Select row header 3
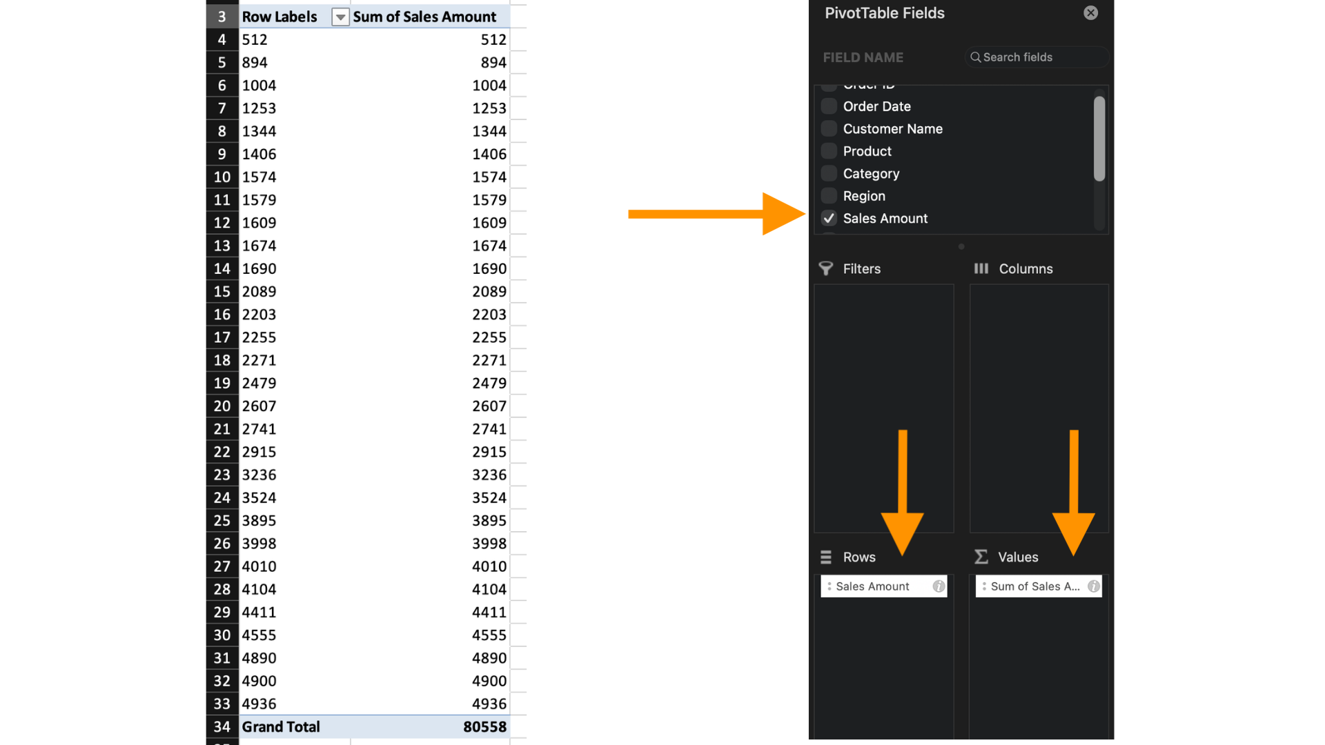 click(x=222, y=17)
